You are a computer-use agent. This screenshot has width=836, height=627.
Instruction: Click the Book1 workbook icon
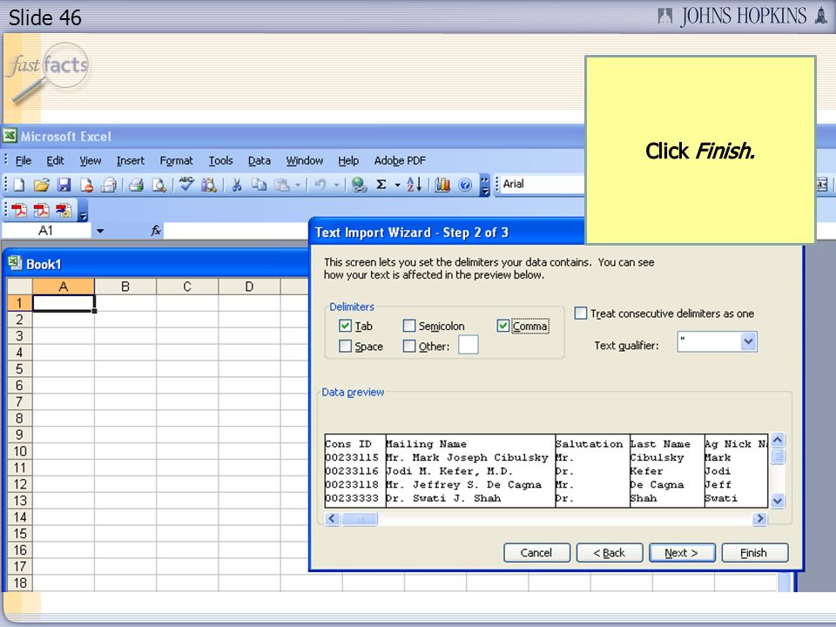15,263
